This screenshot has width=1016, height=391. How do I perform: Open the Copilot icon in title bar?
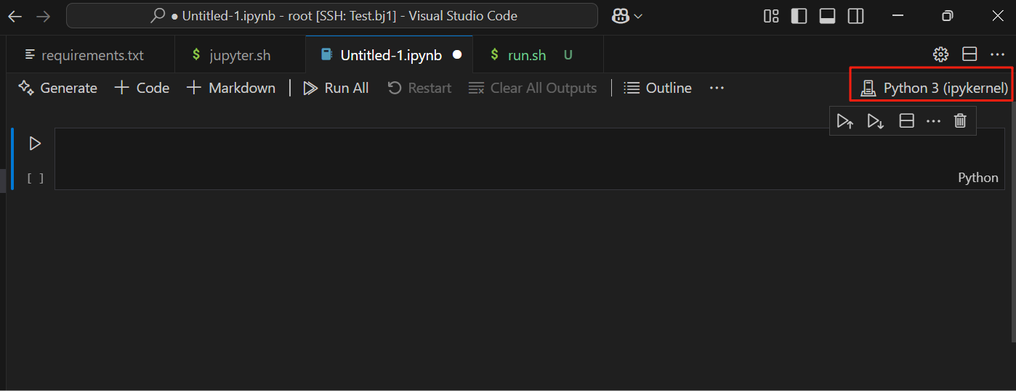point(620,16)
